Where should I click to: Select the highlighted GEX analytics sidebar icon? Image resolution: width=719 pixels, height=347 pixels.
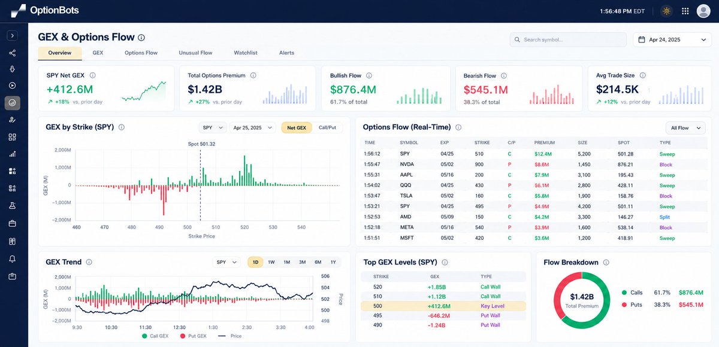click(x=12, y=103)
